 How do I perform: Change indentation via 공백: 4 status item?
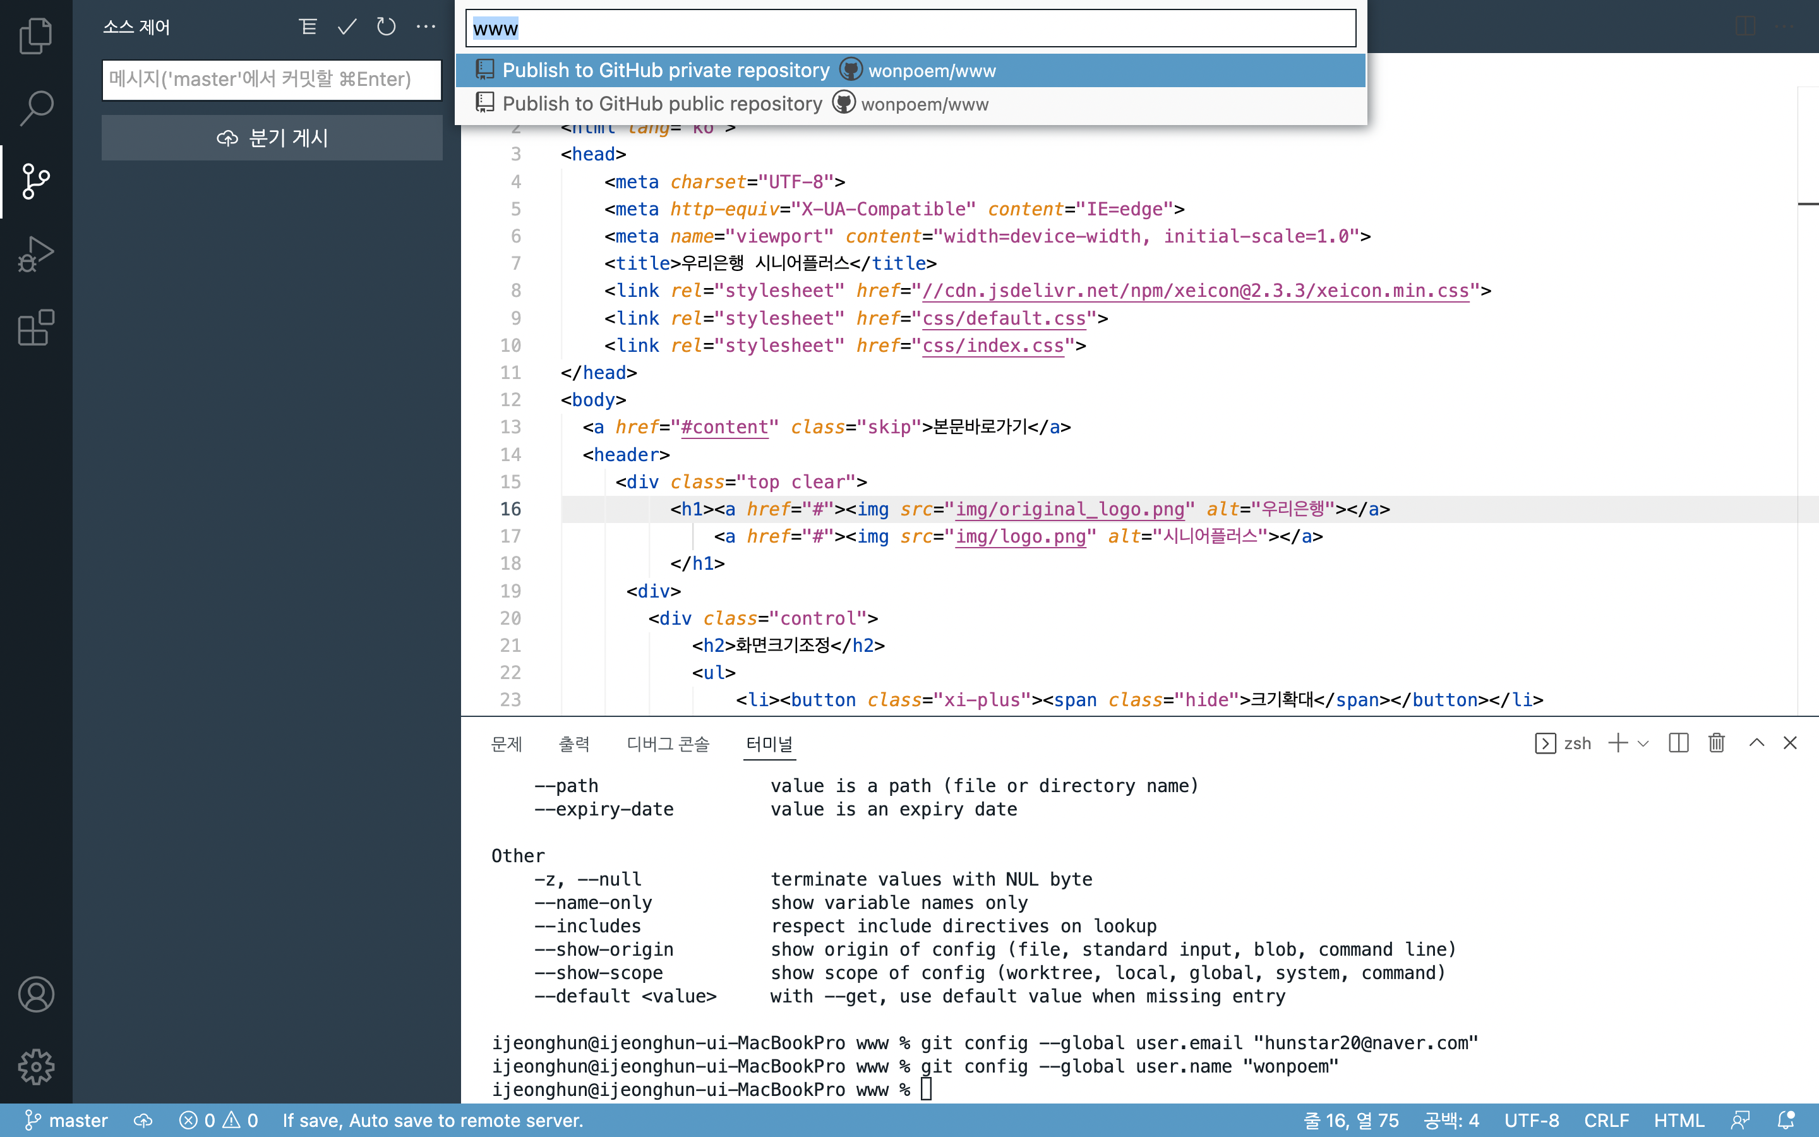[1451, 1121]
